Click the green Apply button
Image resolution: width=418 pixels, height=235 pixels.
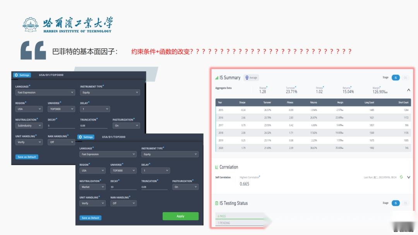point(180,216)
